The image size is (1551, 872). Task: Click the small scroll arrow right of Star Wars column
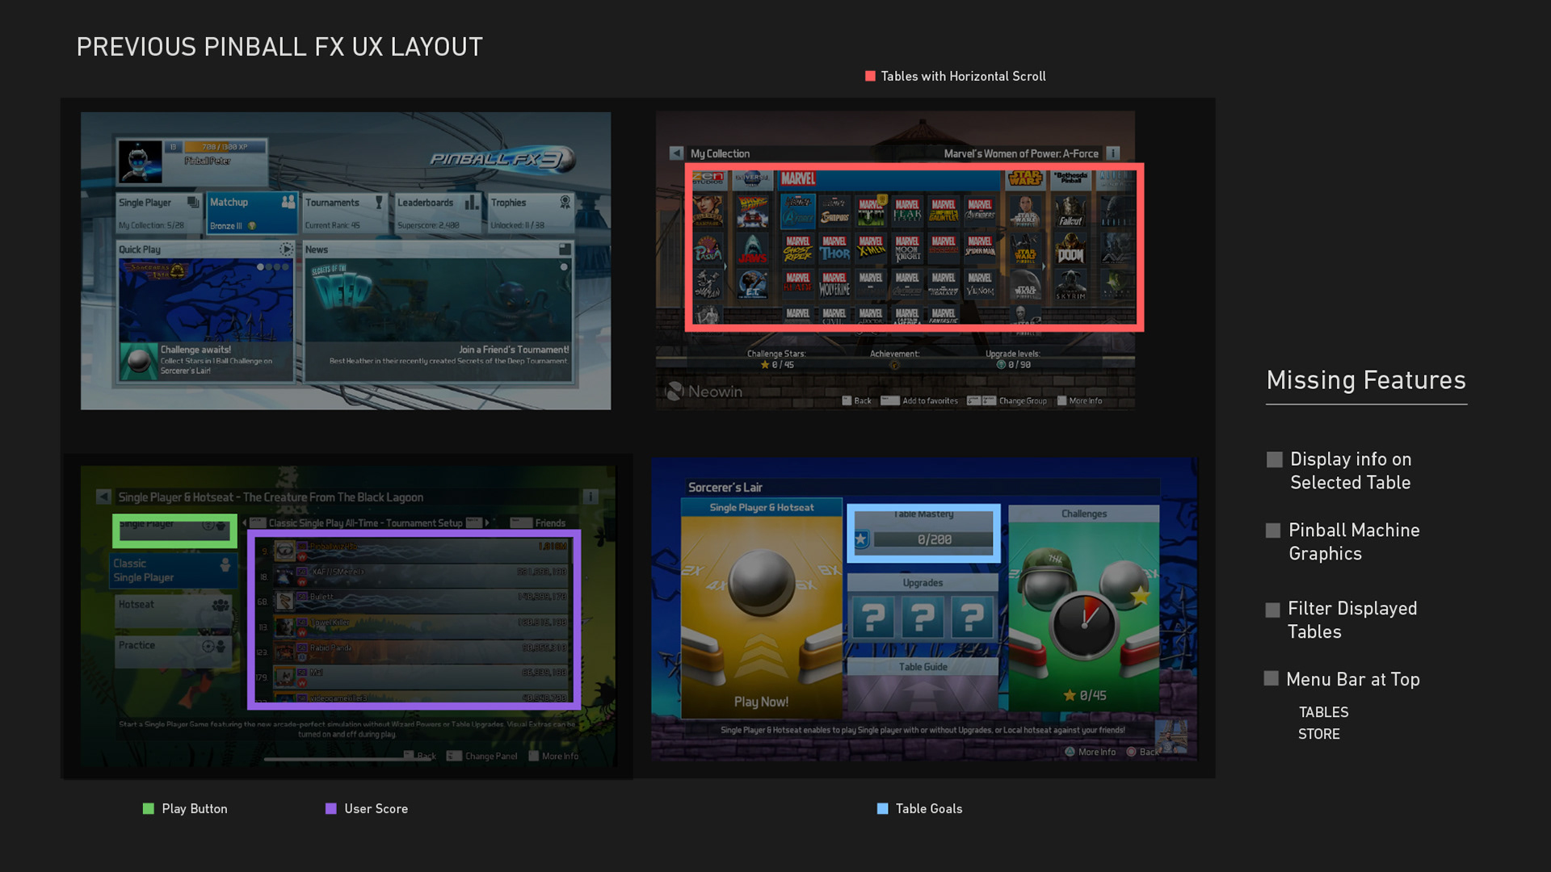(x=1044, y=266)
